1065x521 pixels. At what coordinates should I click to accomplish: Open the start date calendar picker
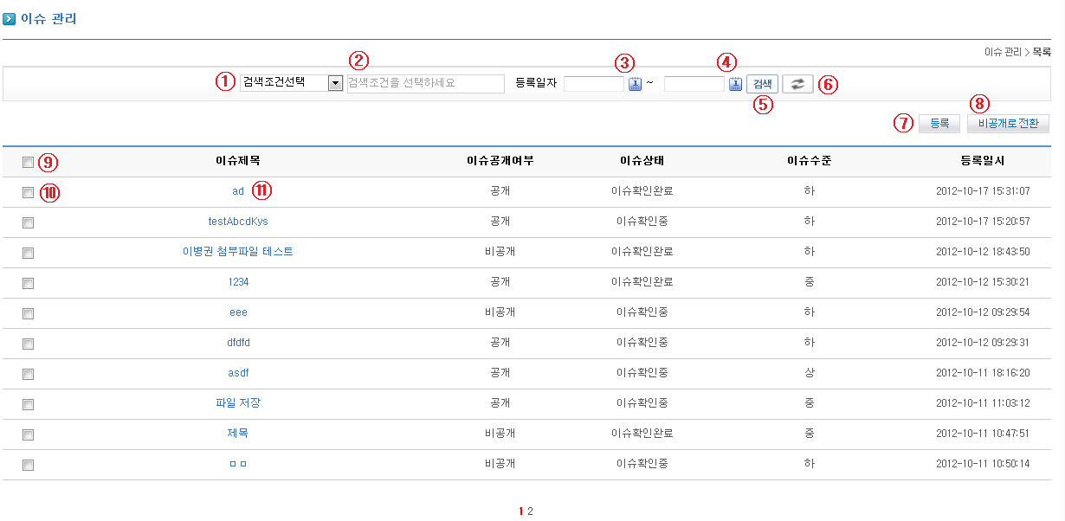tap(635, 84)
